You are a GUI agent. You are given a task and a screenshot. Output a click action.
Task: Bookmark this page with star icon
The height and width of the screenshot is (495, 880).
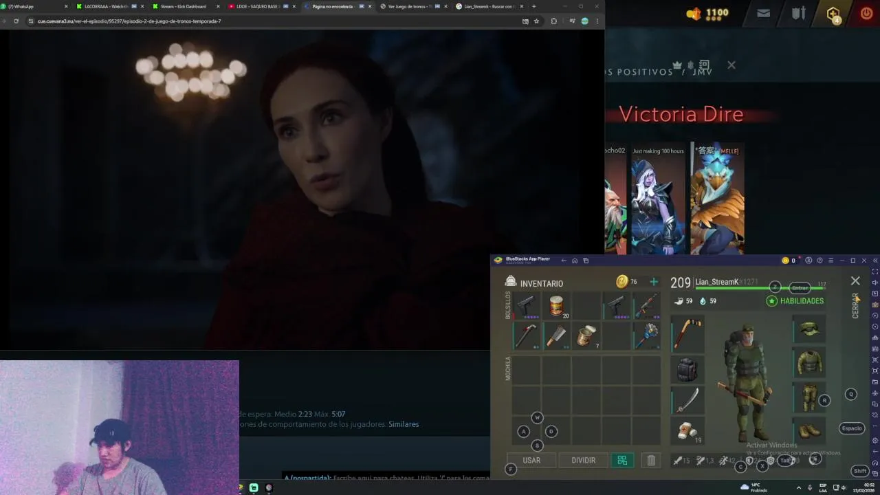pyautogui.click(x=536, y=21)
